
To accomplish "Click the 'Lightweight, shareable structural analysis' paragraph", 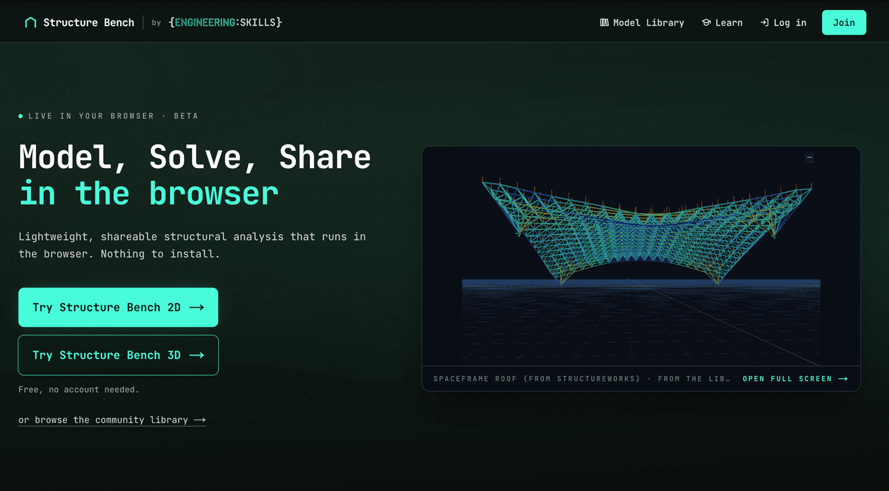I will [x=192, y=245].
